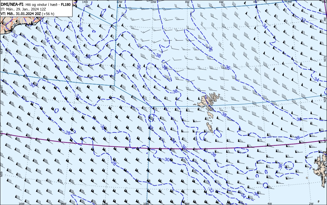Click the '12W' longitude label on top edge

[x=119, y=2]
